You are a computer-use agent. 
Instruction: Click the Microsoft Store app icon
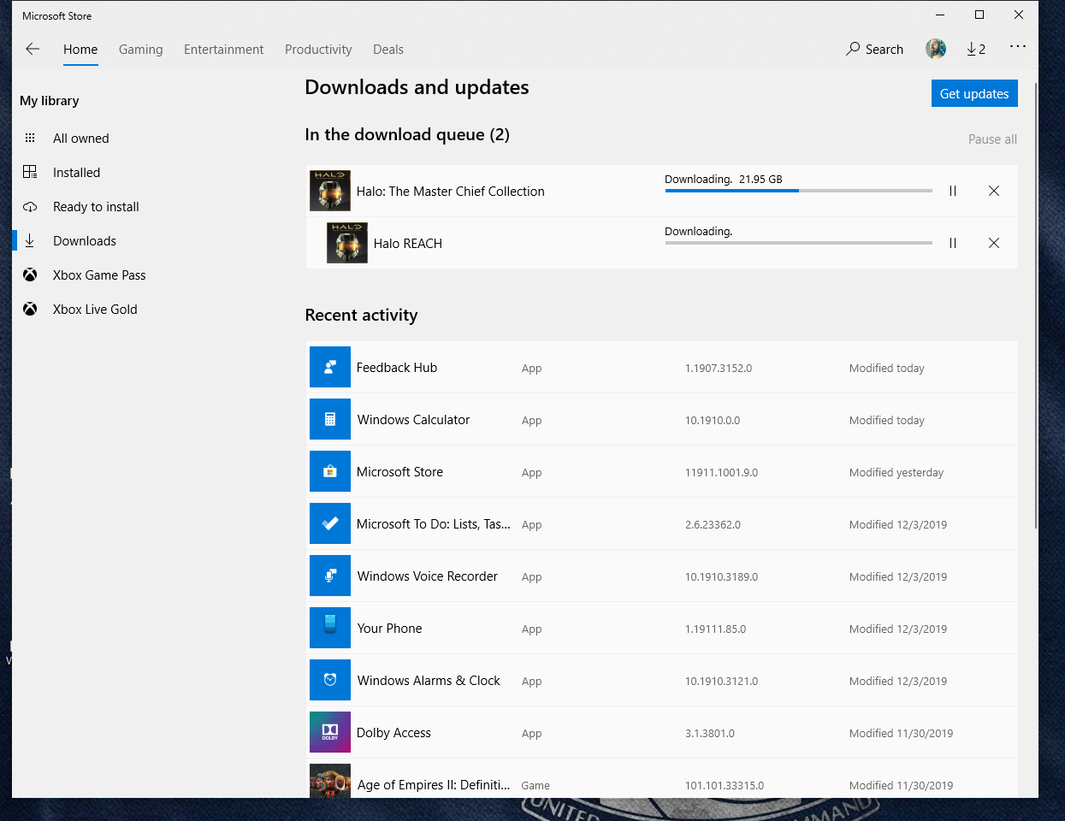point(330,471)
